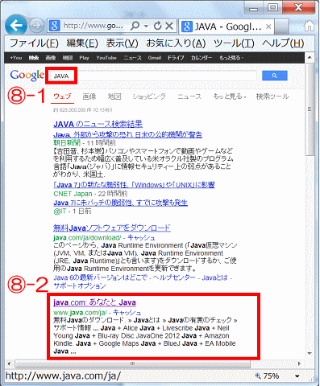Open the お気に入り(A) menu
Screen dimensions: 320x386
pos(176,43)
